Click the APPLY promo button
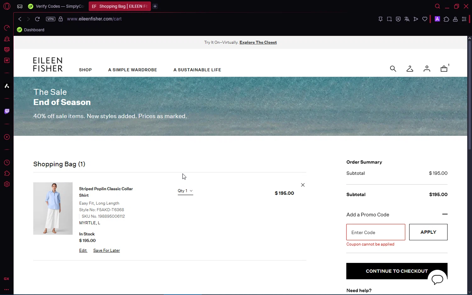 pyautogui.click(x=428, y=232)
